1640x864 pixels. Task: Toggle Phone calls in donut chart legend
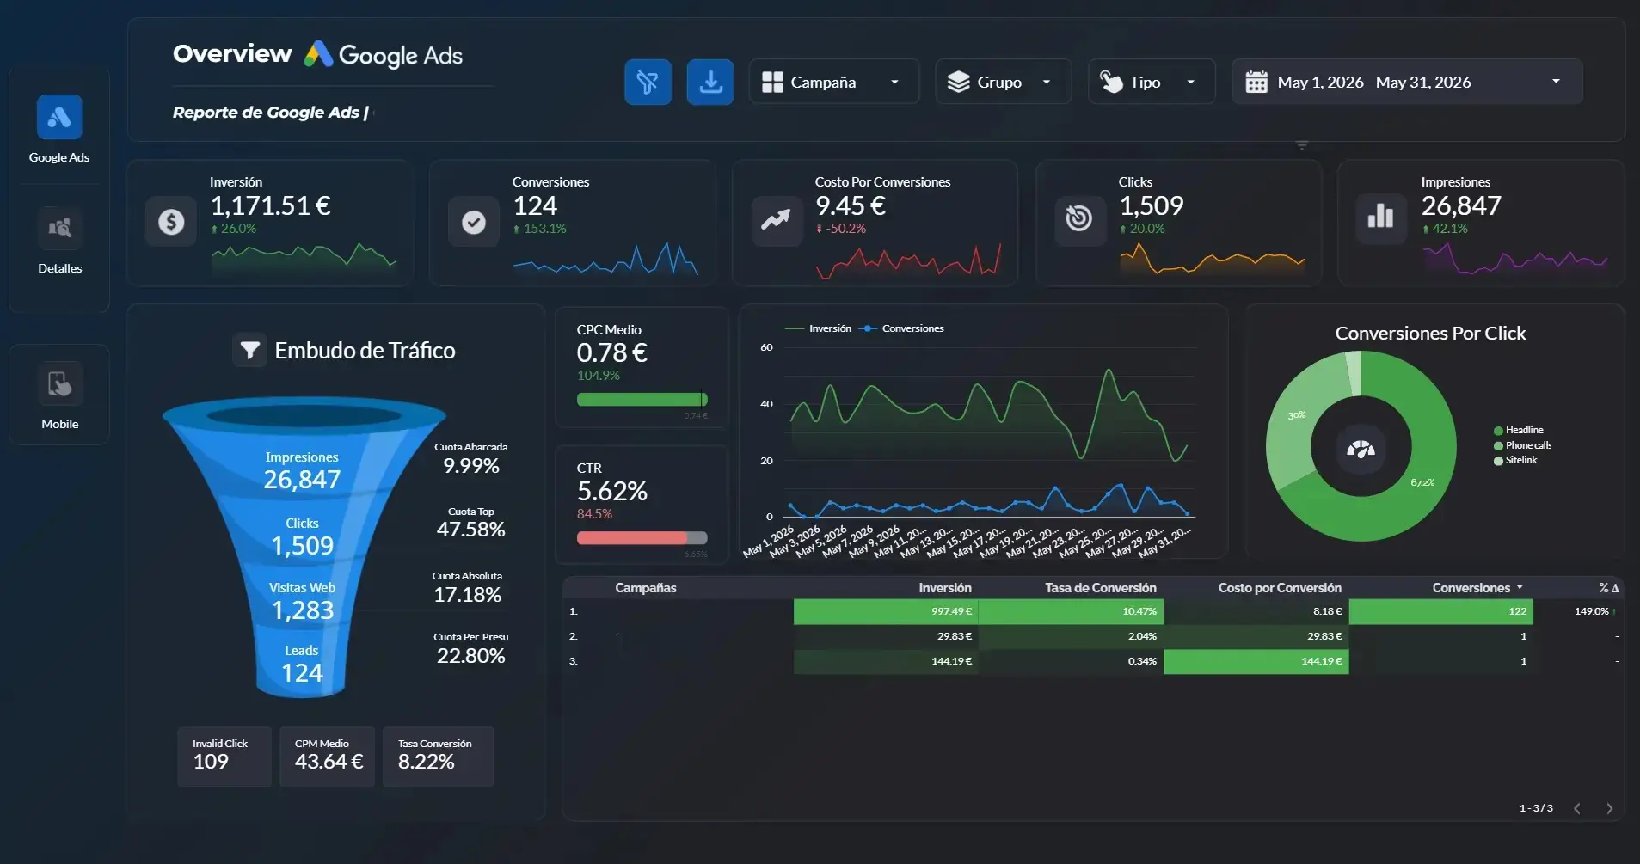point(1523,445)
